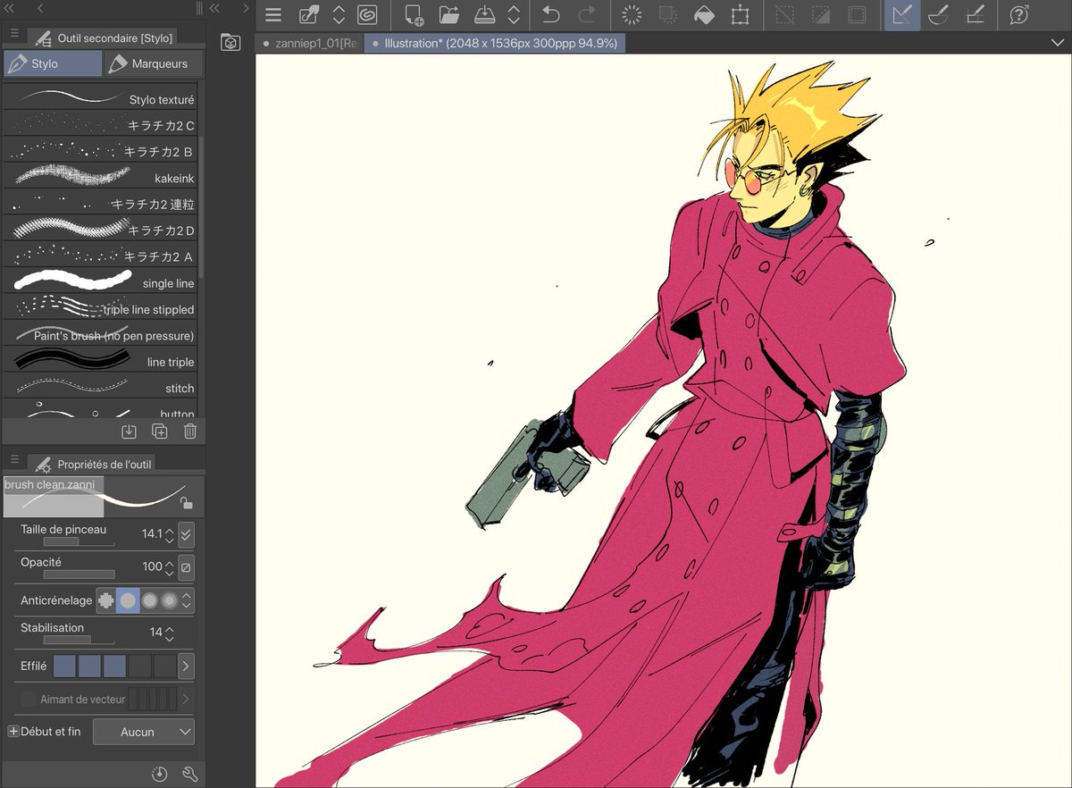This screenshot has height=788, width=1072.
Task: Open the main hamburger menu
Action: (x=273, y=15)
